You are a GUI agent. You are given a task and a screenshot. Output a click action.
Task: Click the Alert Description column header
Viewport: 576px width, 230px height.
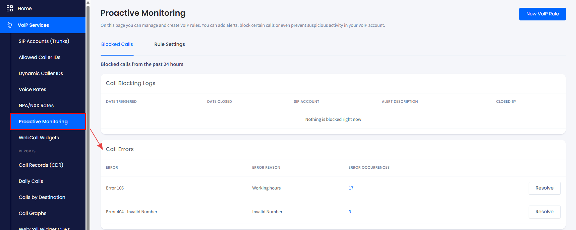(x=400, y=101)
